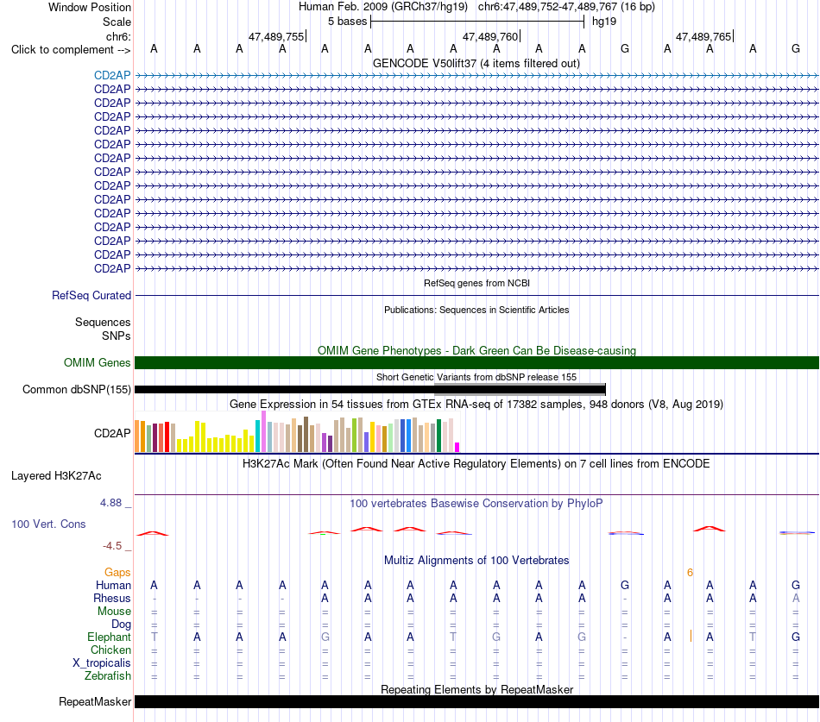Click the Scale track label
This screenshot has width=820, height=722.
[117, 22]
